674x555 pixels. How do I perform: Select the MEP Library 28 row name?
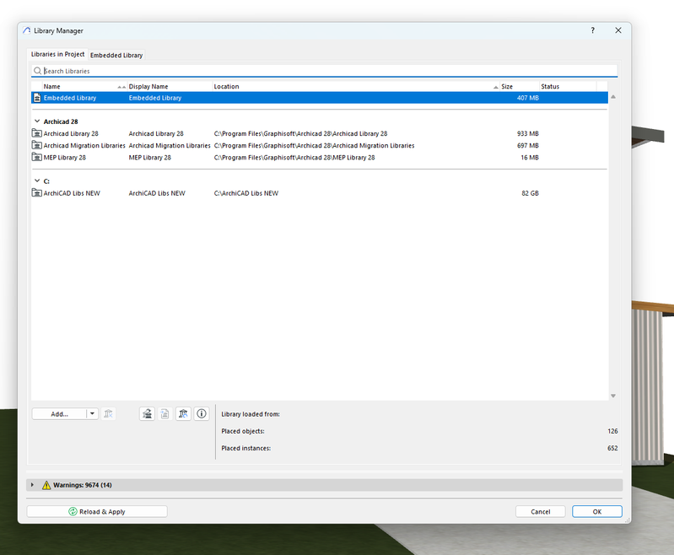(x=64, y=158)
